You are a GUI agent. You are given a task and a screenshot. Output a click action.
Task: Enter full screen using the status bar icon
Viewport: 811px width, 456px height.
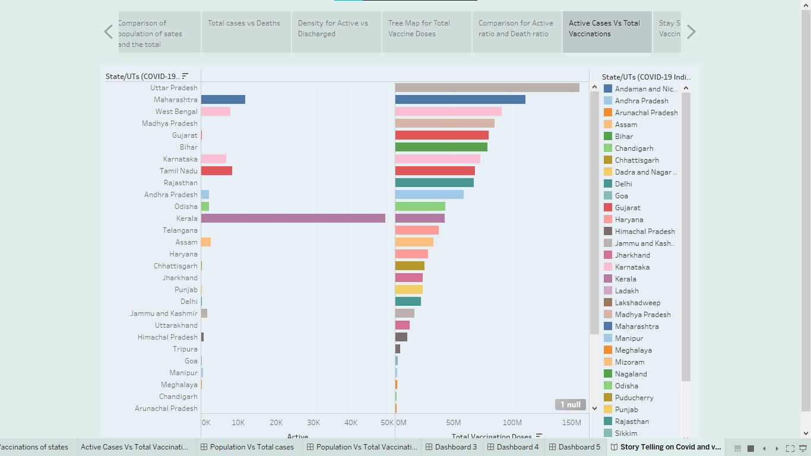click(x=790, y=448)
